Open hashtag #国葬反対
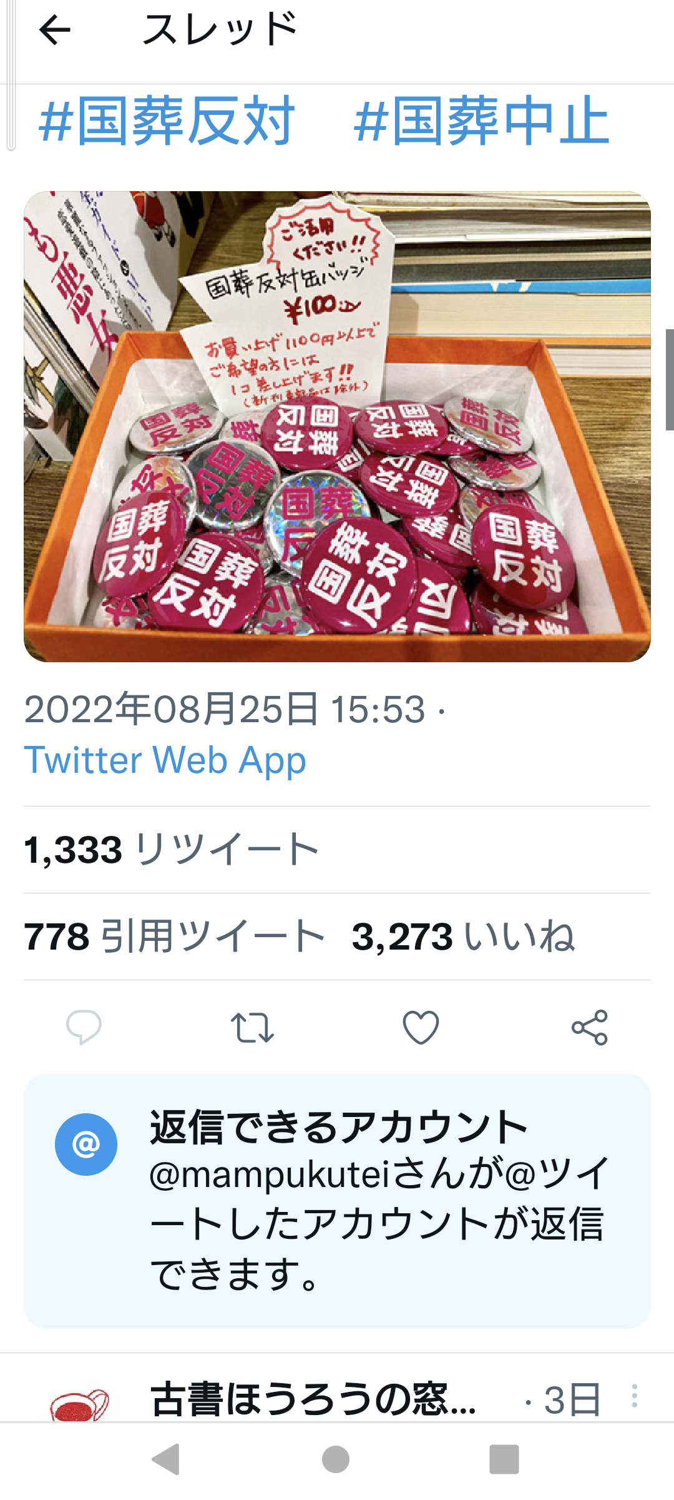 click(x=167, y=121)
